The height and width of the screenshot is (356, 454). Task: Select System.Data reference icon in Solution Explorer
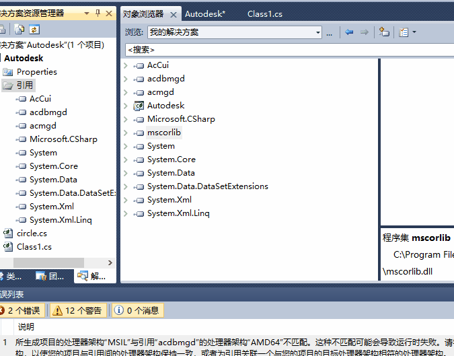coord(21,180)
